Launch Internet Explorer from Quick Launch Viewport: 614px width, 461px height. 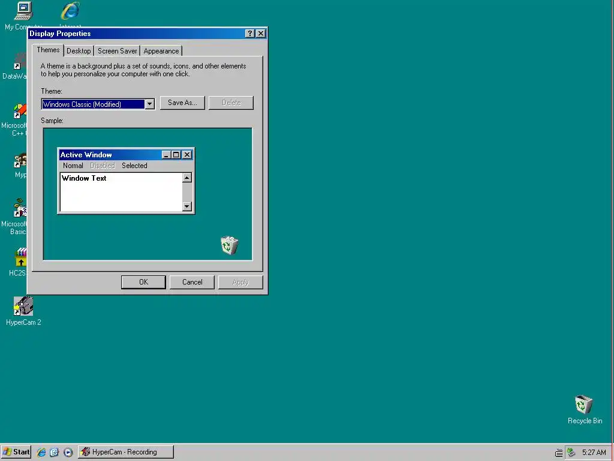click(41, 452)
